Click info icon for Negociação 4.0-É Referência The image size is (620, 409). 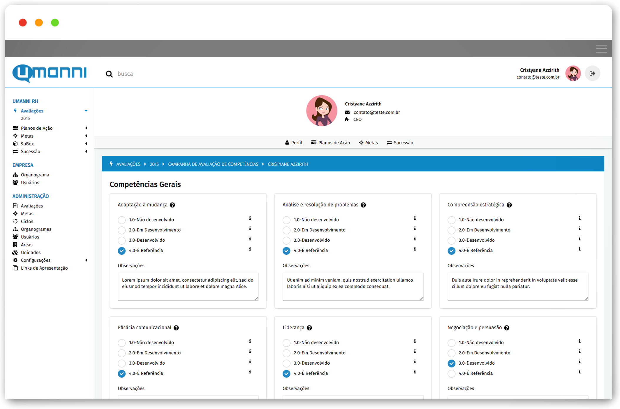[579, 372]
